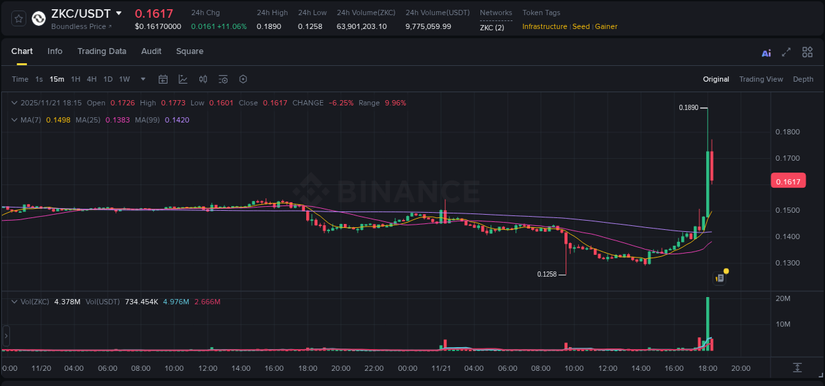Open the Square tab
825x386 pixels.
click(189, 51)
